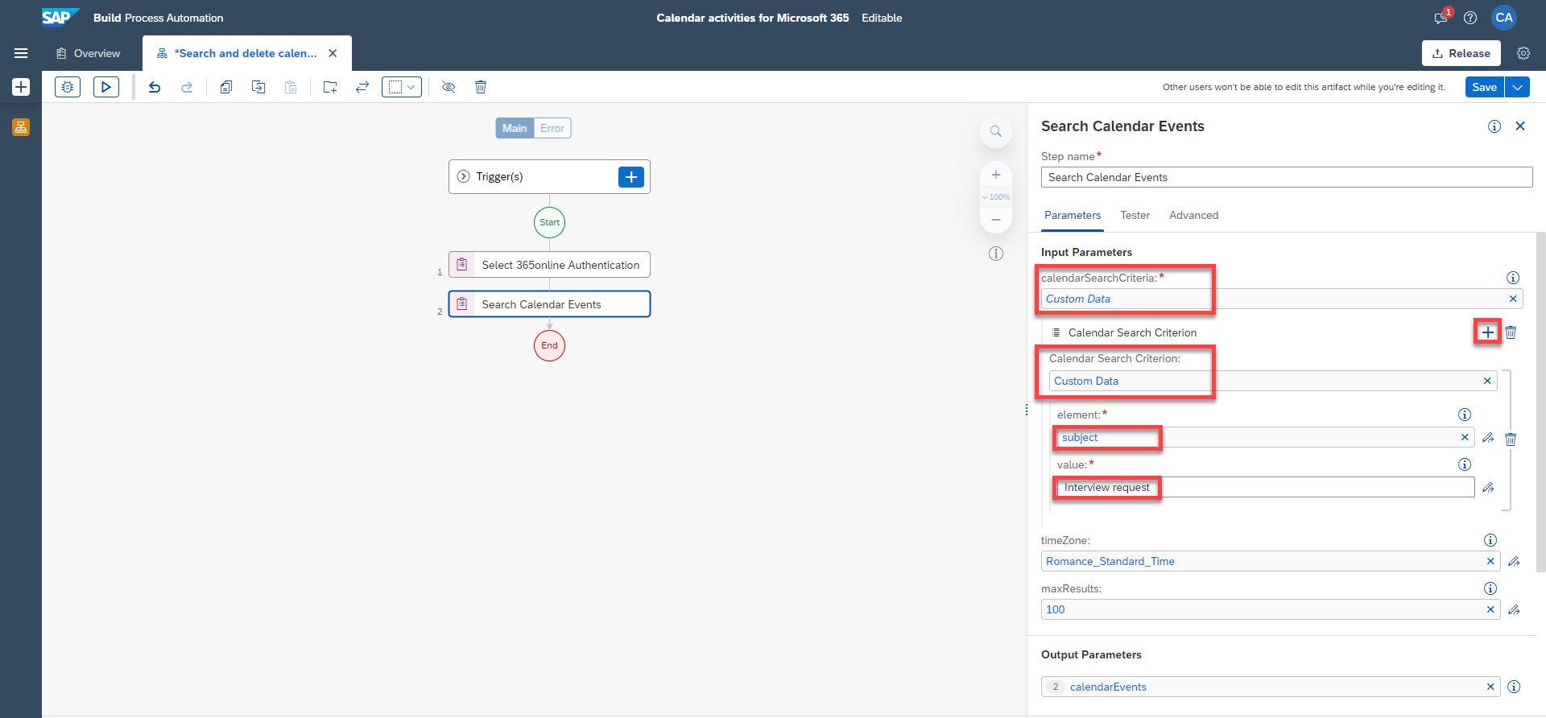Open the CA user avatar
1546x718 pixels.
tap(1504, 18)
